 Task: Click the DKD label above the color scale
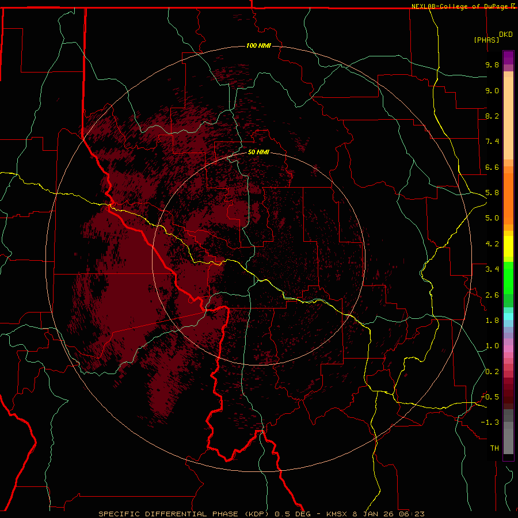tap(506, 35)
